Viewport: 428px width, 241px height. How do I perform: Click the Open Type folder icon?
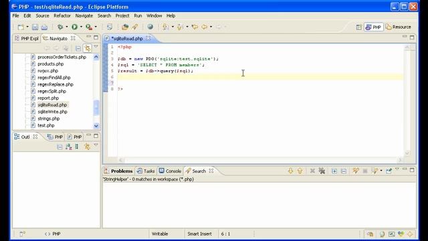125,27
